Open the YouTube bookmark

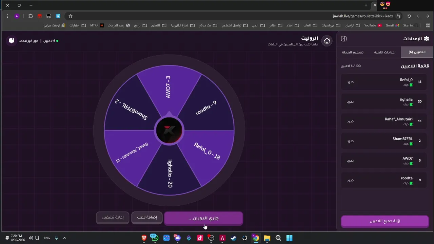[373, 25]
